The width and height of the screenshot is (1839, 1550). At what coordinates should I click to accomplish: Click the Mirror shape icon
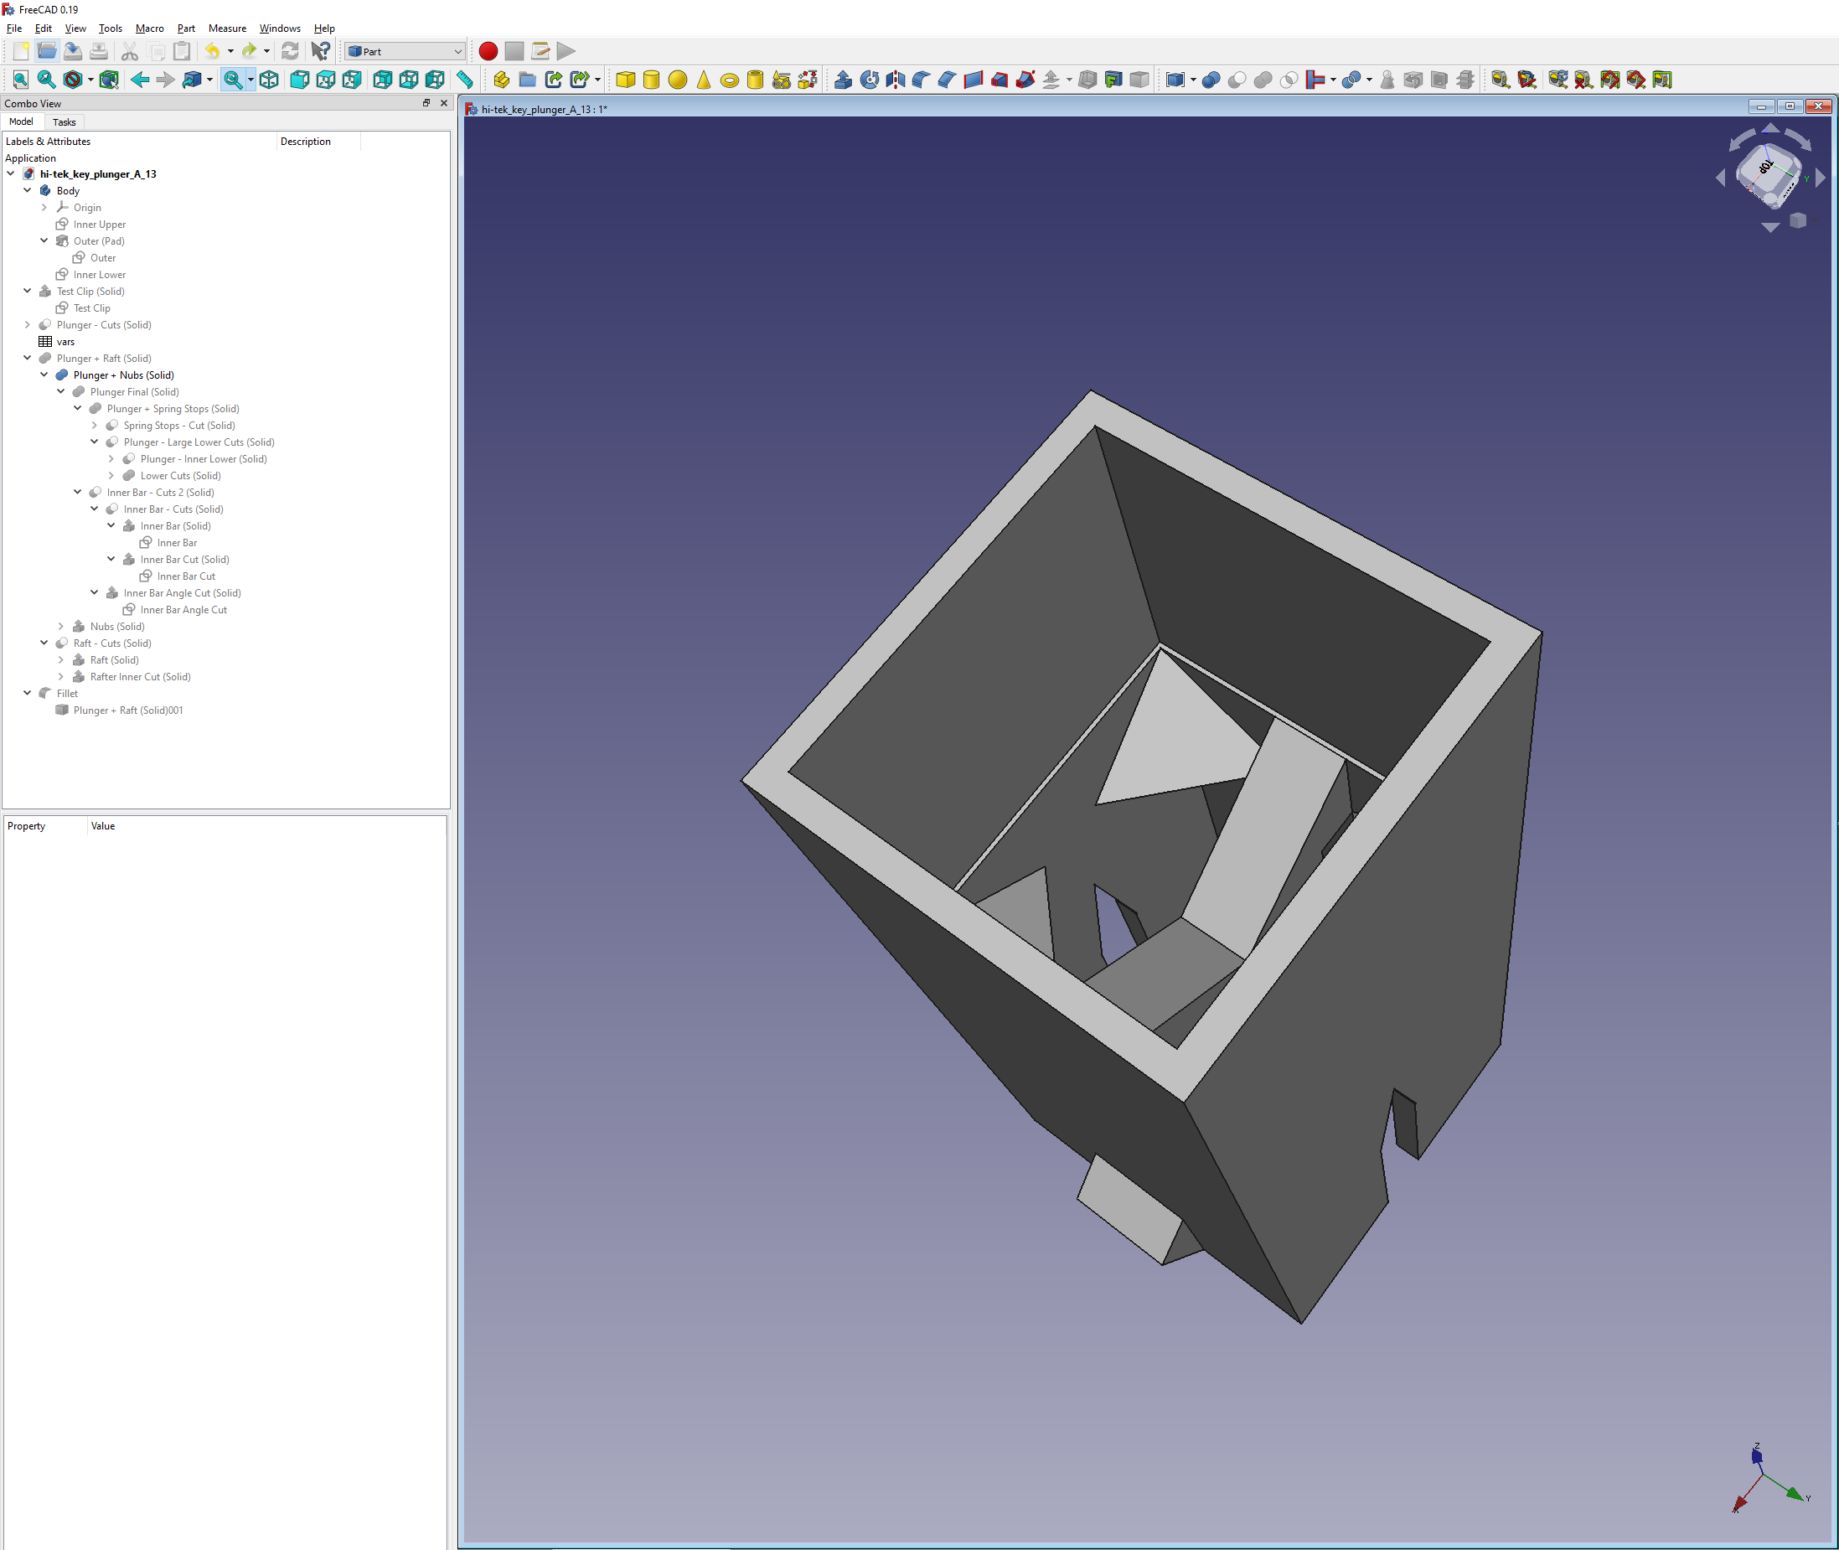point(896,80)
